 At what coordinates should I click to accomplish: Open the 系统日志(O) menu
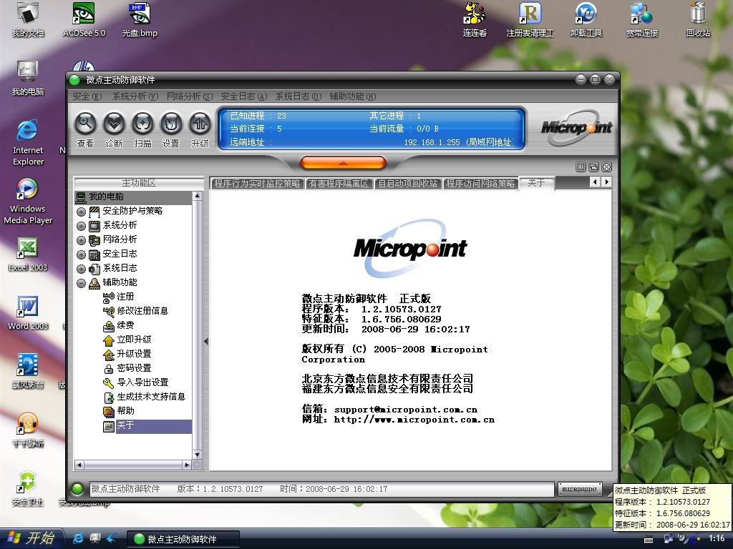click(298, 97)
